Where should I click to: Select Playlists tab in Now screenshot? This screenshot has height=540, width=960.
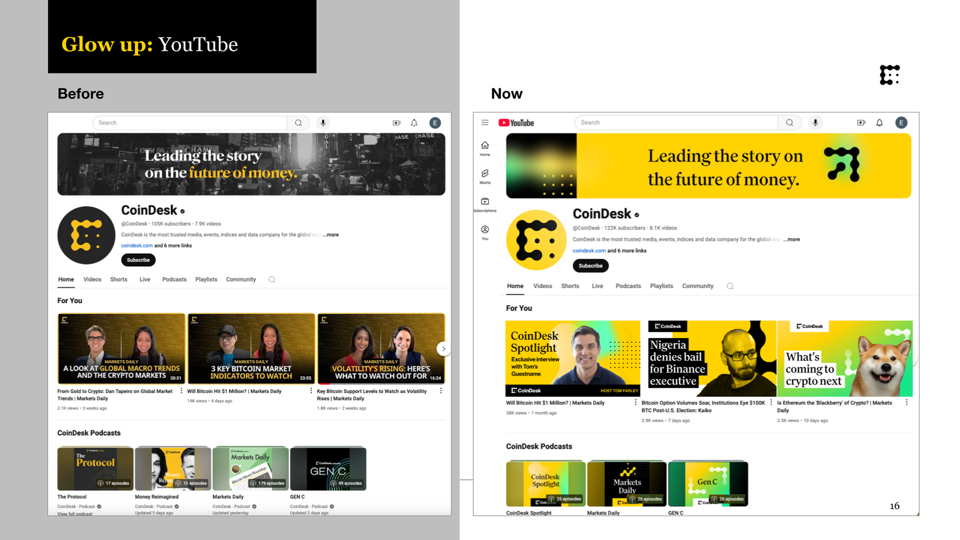click(x=662, y=286)
